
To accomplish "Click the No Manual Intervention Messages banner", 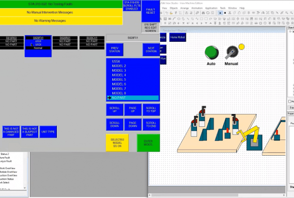I will point(61,12).
